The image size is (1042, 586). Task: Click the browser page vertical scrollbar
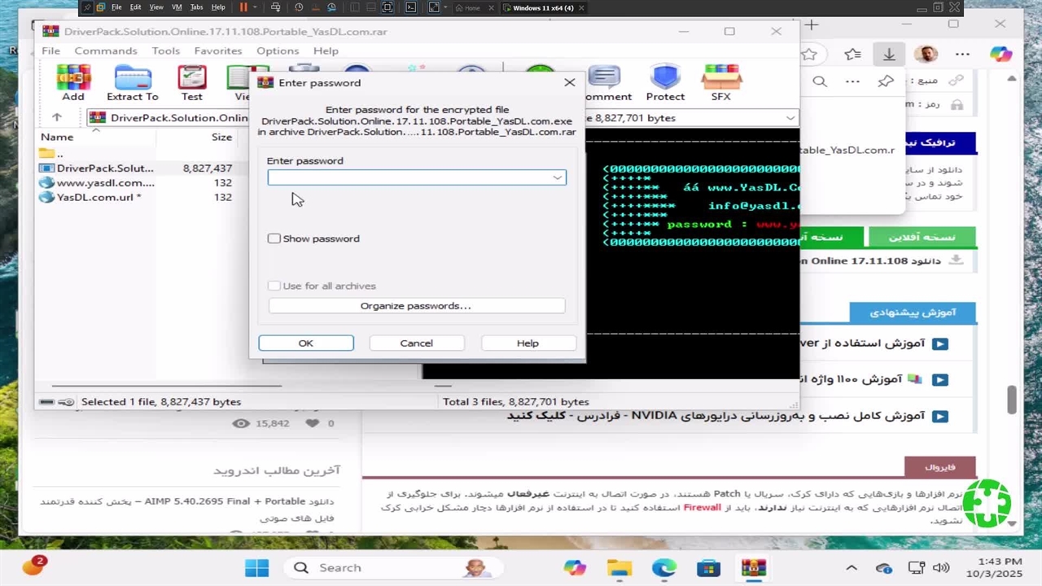(1012, 399)
